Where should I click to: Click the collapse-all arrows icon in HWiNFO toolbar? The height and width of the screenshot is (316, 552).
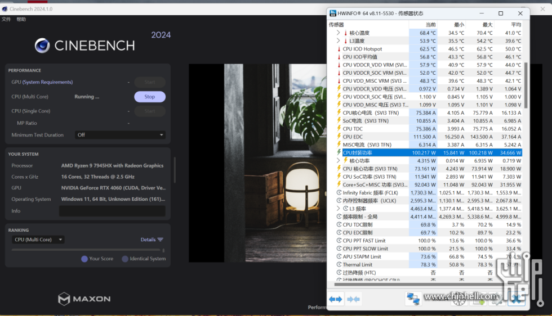[353, 299]
